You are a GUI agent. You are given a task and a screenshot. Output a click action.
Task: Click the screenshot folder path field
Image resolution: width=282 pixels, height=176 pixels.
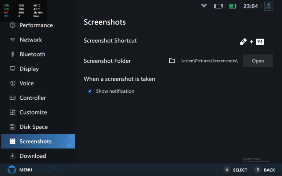click(203, 61)
